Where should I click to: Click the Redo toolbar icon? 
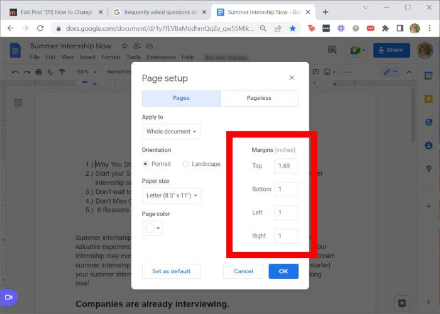click(26, 72)
